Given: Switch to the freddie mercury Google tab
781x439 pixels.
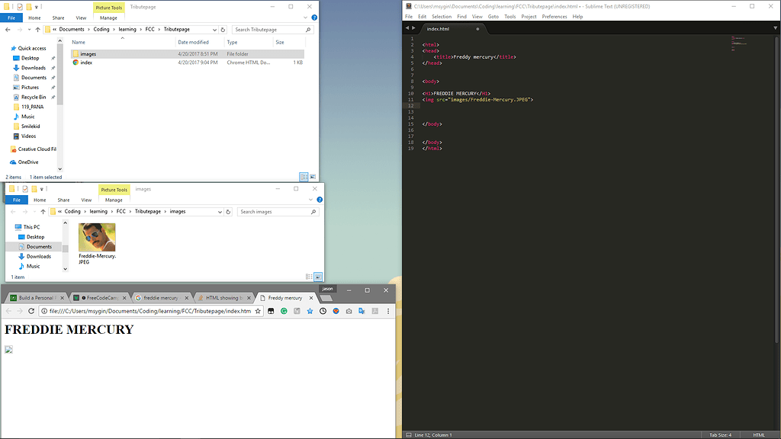Looking at the screenshot, I should pos(160,298).
